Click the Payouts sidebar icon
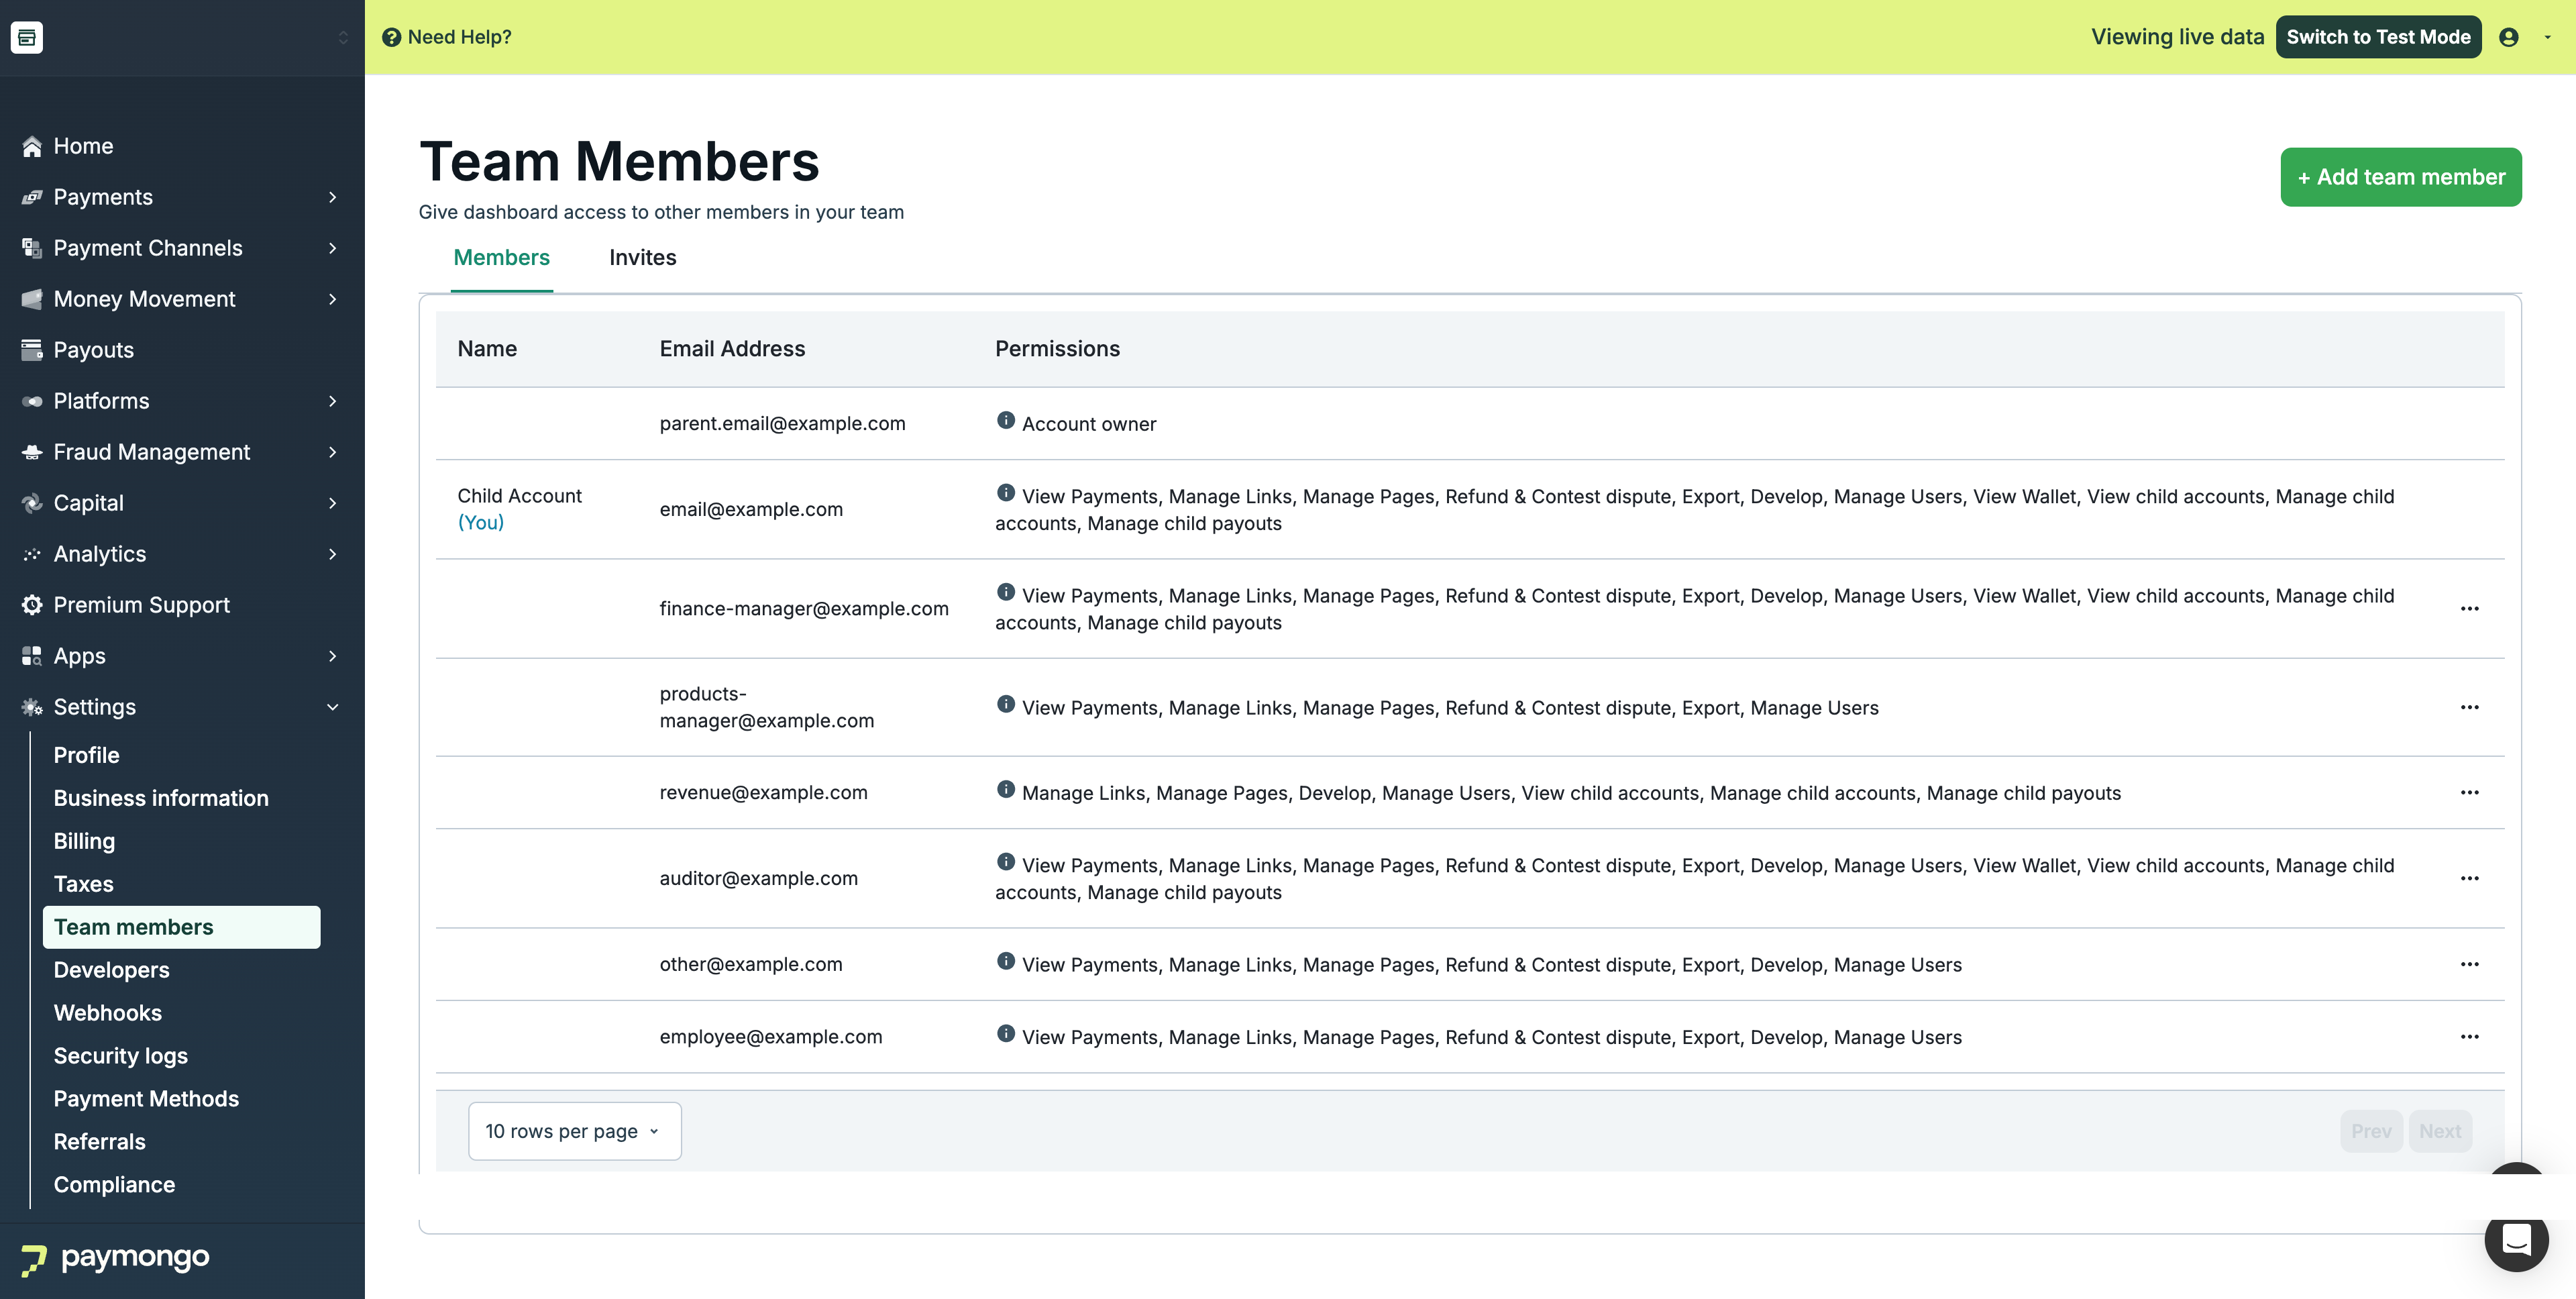The height and width of the screenshot is (1299, 2576). click(32, 350)
